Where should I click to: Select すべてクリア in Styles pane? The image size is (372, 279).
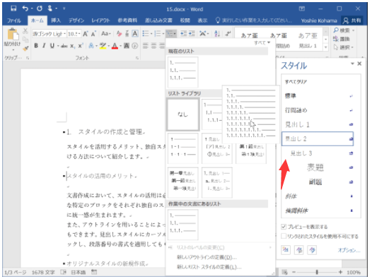click(x=318, y=82)
